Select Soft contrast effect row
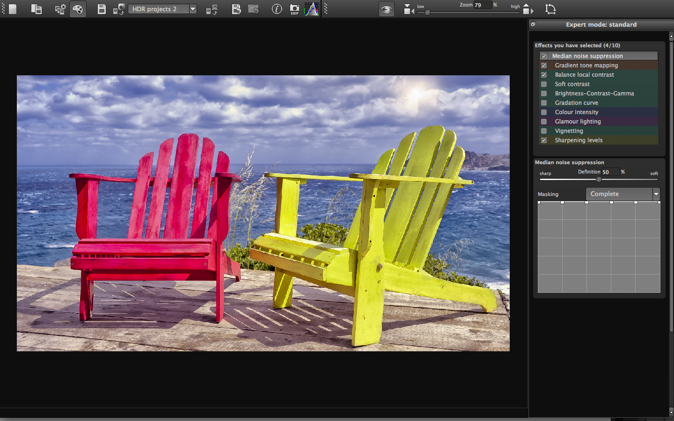Image resolution: width=674 pixels, height=421 pixels. click(599, 84)
